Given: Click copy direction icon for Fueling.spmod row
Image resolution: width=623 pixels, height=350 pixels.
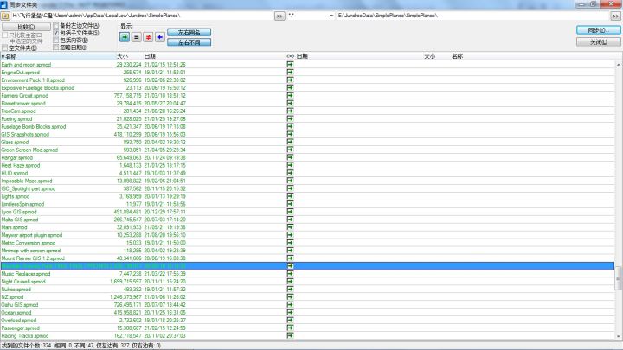Looking at the screenshot, I should 290,118.
